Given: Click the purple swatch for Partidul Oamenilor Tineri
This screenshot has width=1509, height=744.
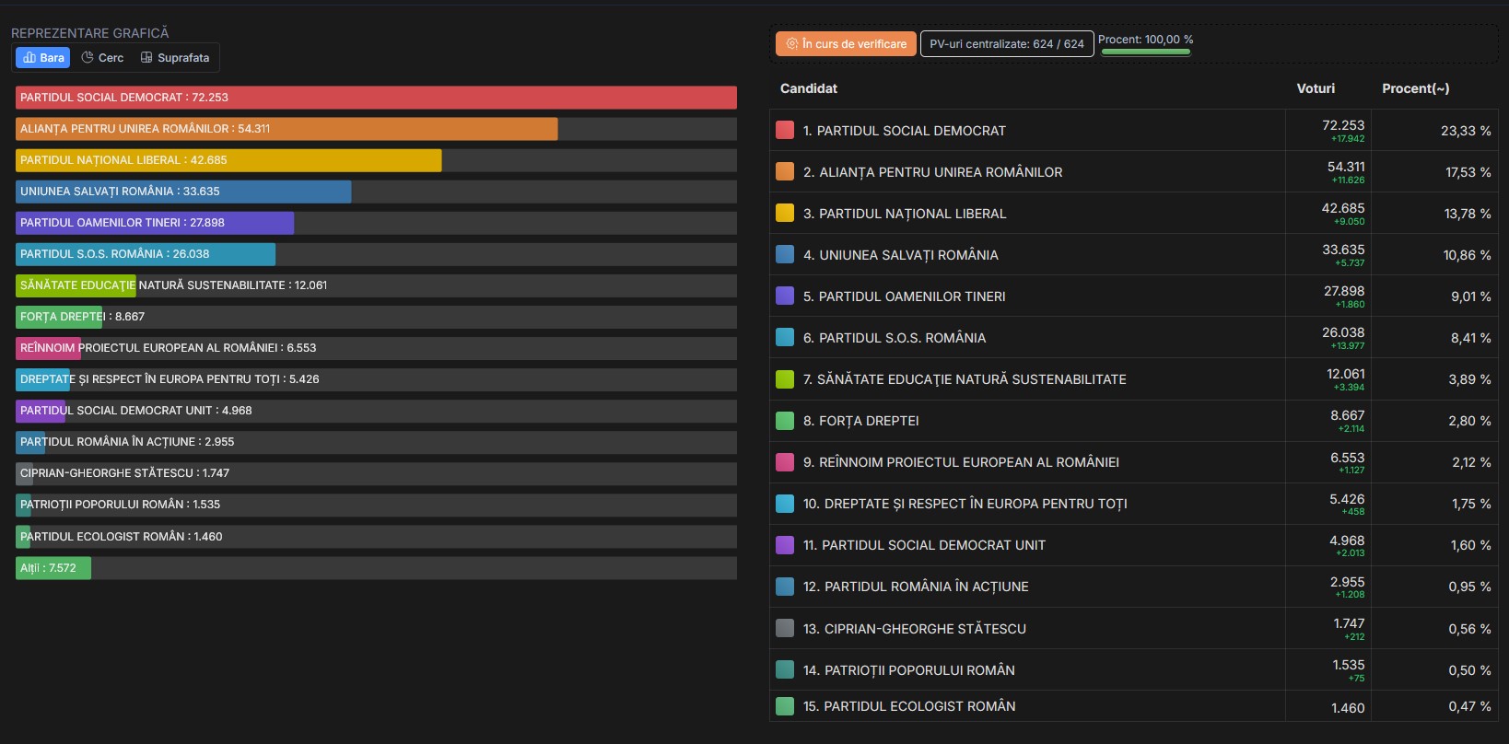Looking at the screenshot, I should tap(785, 296).
